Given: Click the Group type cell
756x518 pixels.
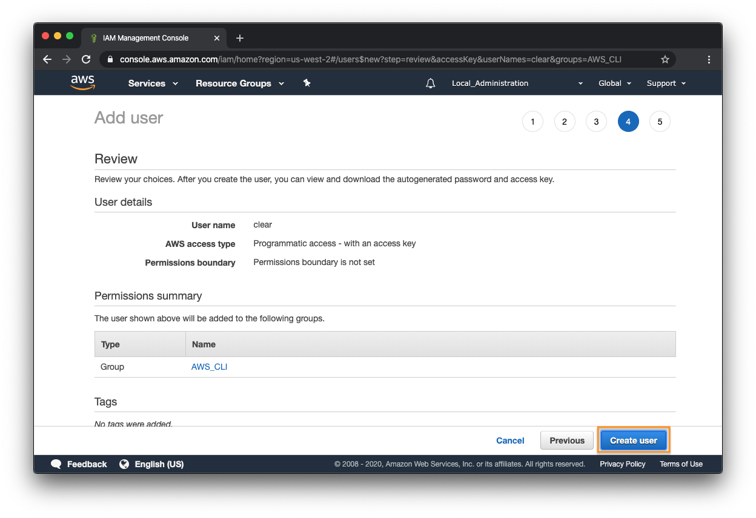Looking at the screenshot, I should (113, 367).
